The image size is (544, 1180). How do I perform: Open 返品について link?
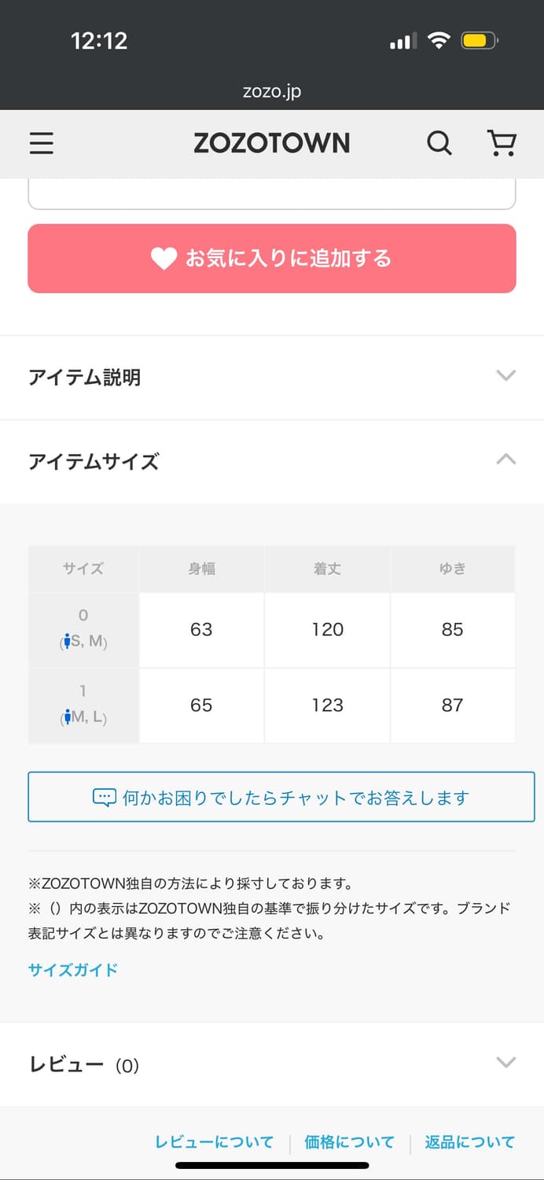(x=470, y=1142)
